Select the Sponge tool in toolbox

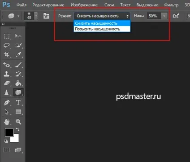pos(18,92)
